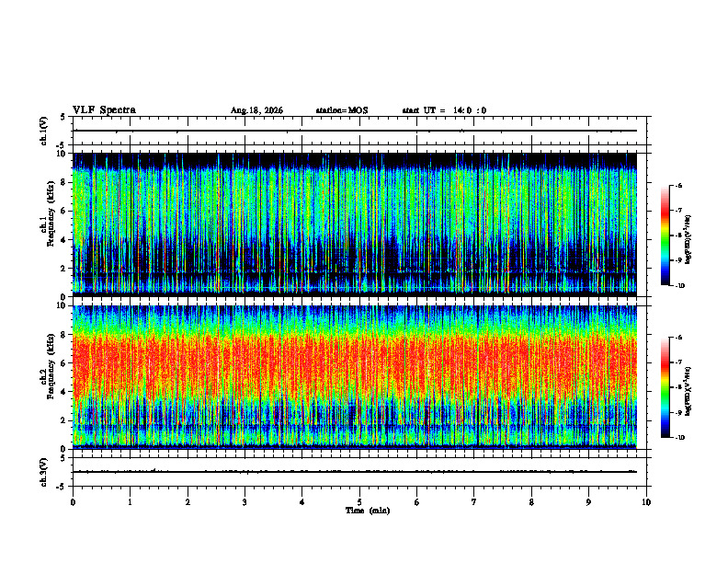Click tick label "2" on the time axis

coord(188,502)
